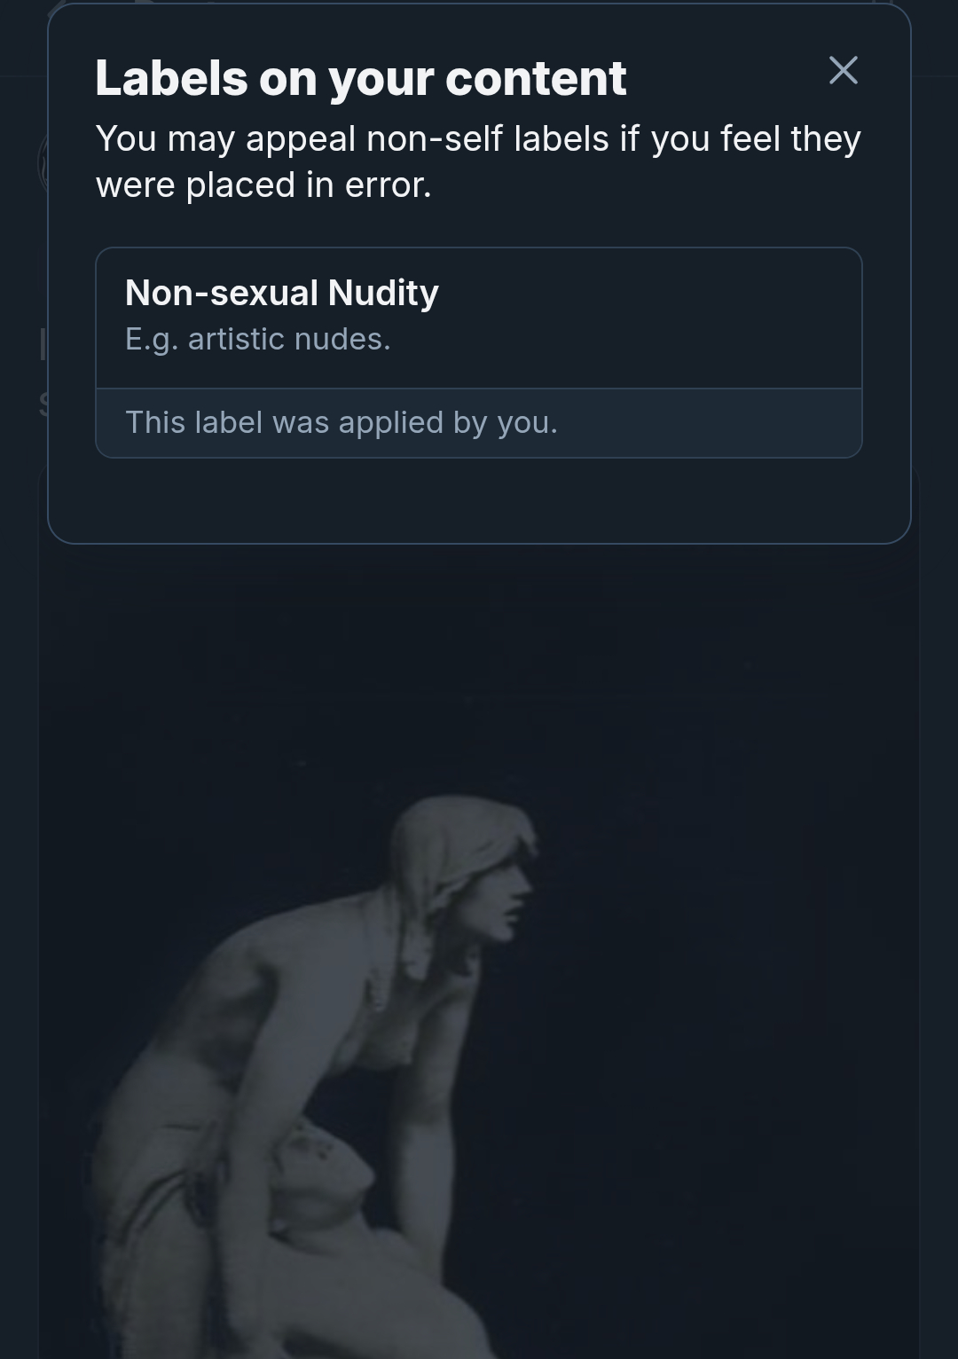The height and width of the screenshot is (1359, 958).
Task: Click the word 'appeal' in the dialog text
Action: 301,140
